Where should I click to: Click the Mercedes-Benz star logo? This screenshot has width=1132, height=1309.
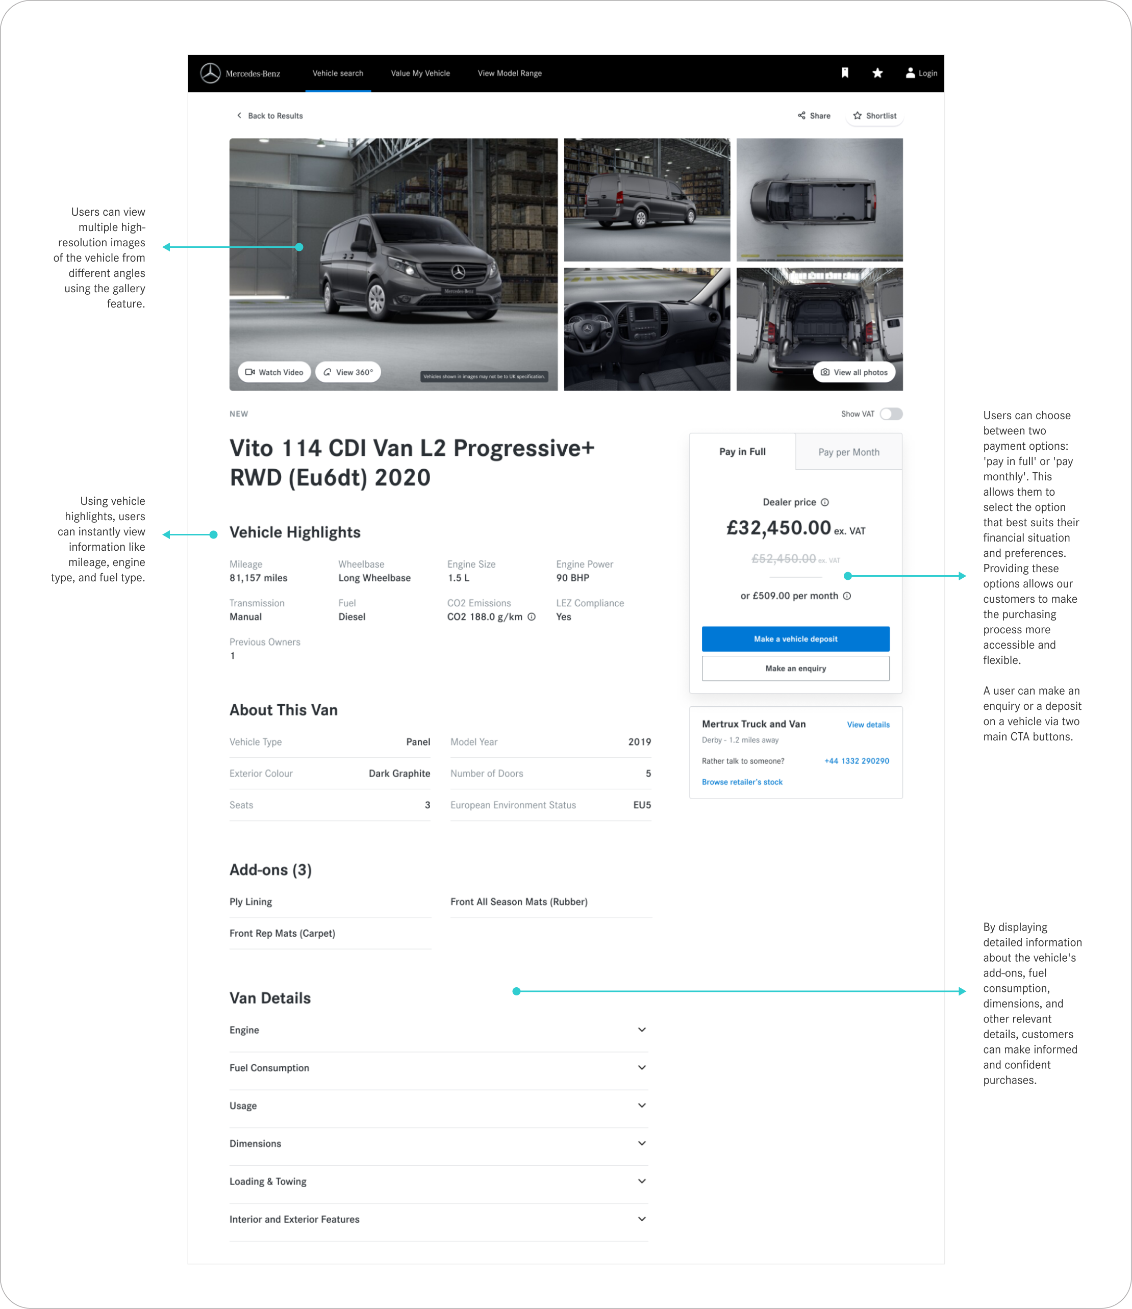211,73
